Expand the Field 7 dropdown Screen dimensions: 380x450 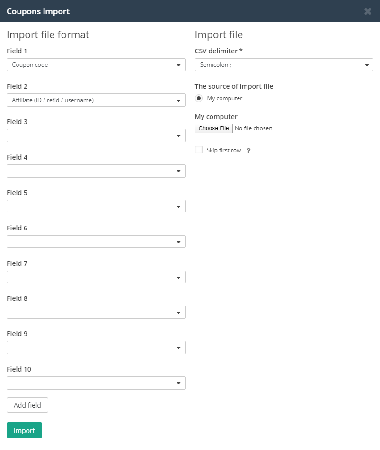(96, 277)
